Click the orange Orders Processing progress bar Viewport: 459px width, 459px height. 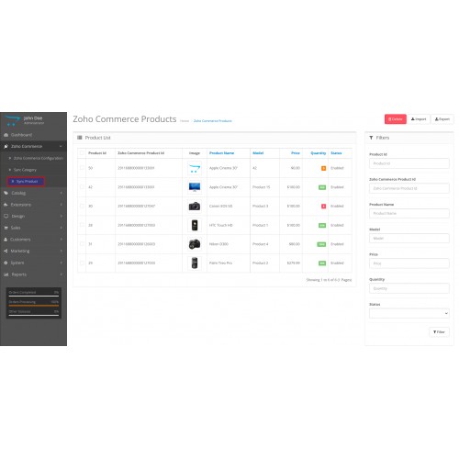pos(34,306)
